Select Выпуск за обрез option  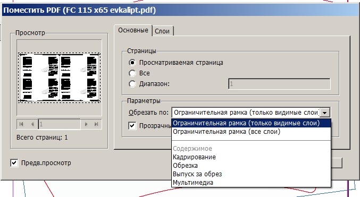click(x=251, y=174)
